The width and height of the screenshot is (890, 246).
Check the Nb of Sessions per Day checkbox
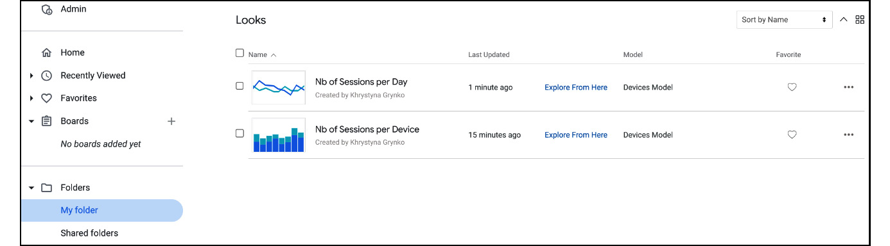pos(240,86)
